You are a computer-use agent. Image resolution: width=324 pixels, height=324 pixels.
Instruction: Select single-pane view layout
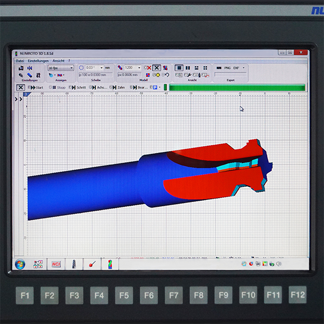coord(179,68)
